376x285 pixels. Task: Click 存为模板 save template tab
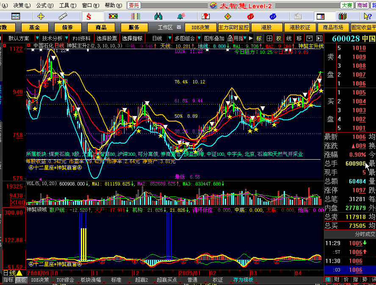click(243, 280)
